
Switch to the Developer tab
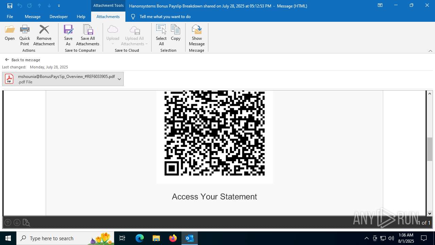[58, 17]
